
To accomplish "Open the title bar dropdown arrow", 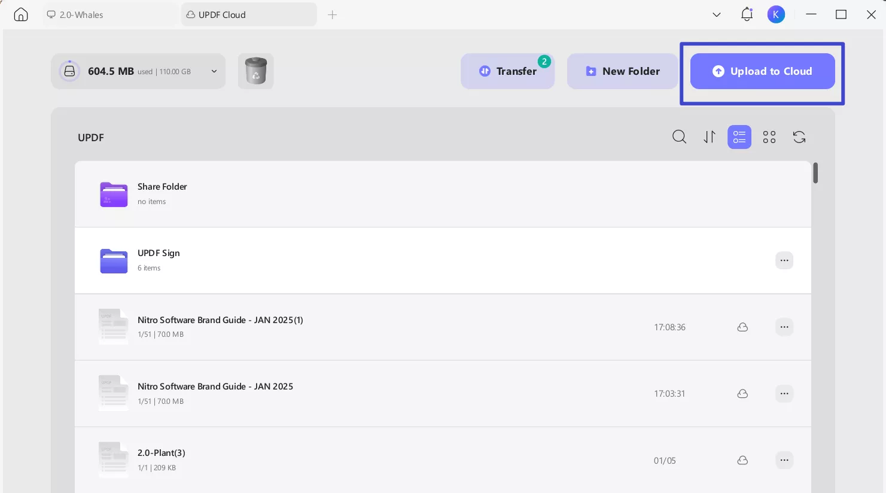I will click(x=717, y=15).
